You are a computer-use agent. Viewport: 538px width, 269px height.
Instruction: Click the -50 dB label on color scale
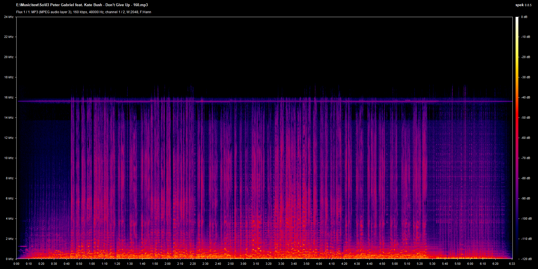(x=526, y=118)
